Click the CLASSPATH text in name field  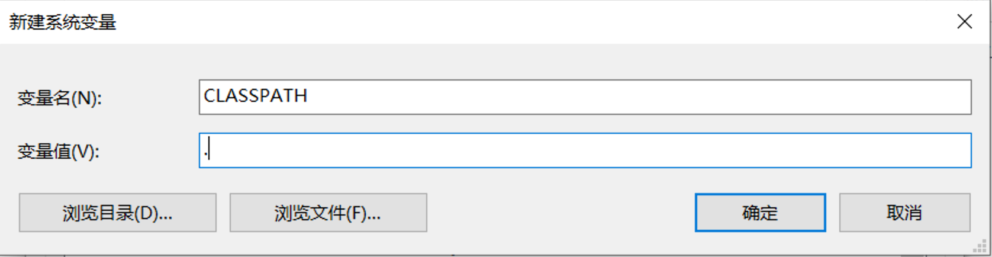(x=255, y=96)
